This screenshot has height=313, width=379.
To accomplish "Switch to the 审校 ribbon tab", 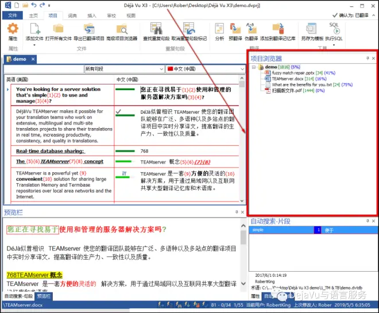I will 111,16.
